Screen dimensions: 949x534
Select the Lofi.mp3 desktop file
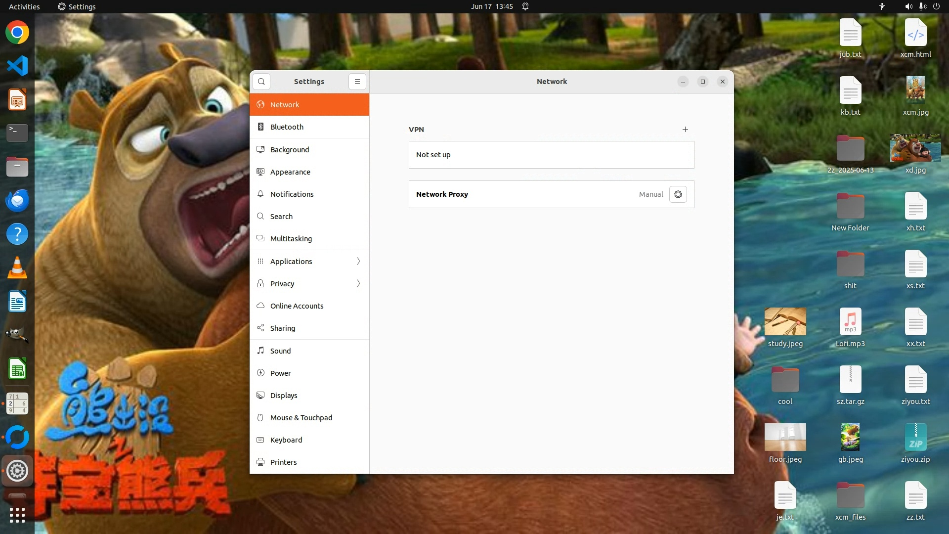tap(850, 322)
